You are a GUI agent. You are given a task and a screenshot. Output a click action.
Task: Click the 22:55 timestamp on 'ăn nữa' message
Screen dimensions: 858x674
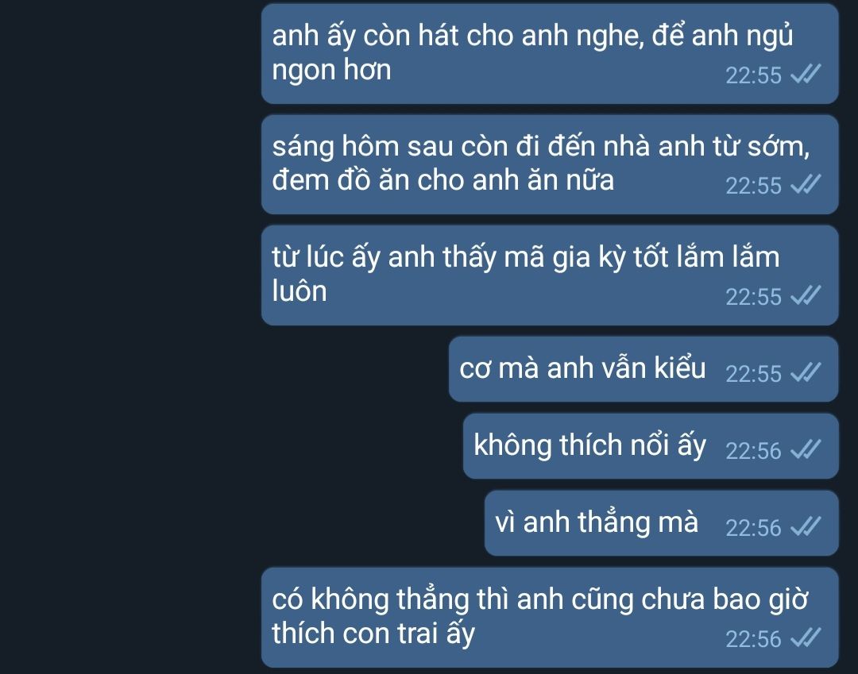click(753, 186)
